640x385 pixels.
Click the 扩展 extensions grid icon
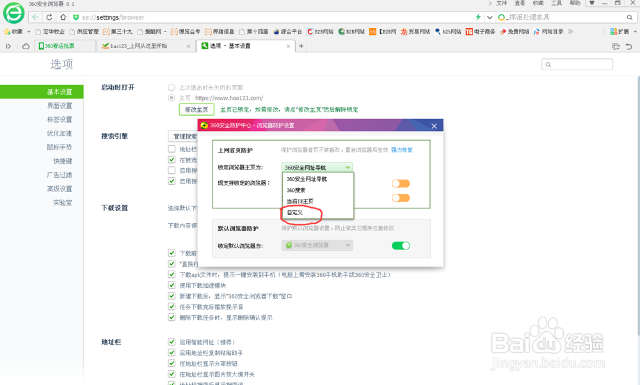(x=614, y=31)
